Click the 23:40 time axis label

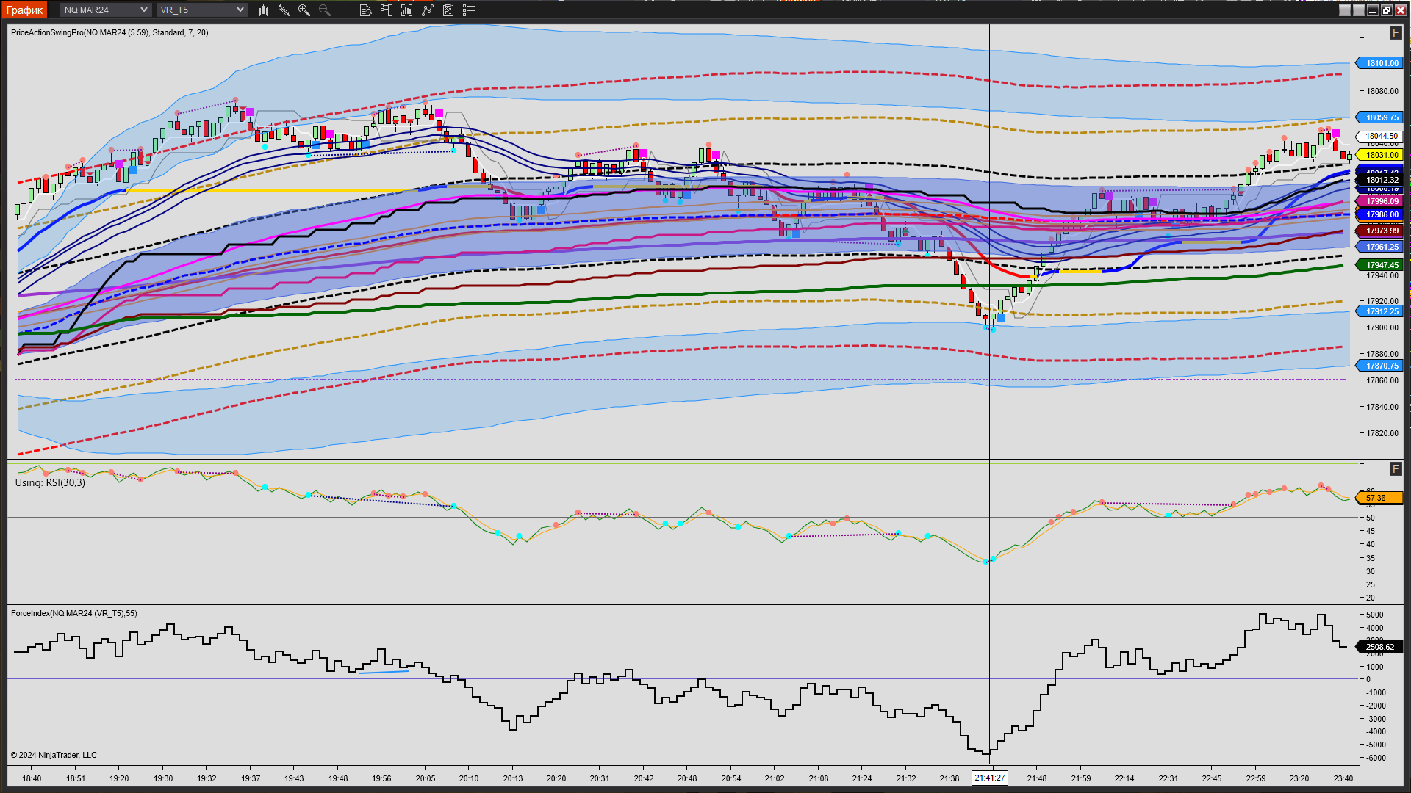click(1343, 779)
